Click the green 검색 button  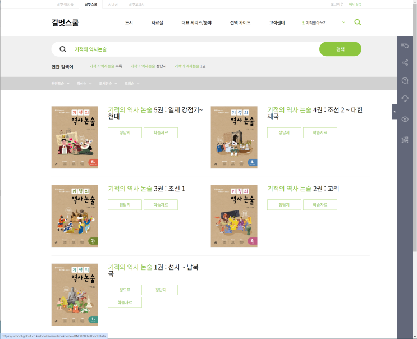(x=340, y=49)
